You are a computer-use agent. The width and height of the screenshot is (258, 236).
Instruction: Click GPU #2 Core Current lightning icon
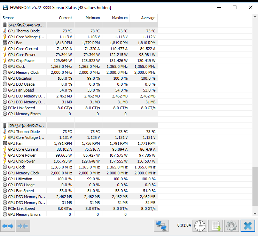point(5,48)
